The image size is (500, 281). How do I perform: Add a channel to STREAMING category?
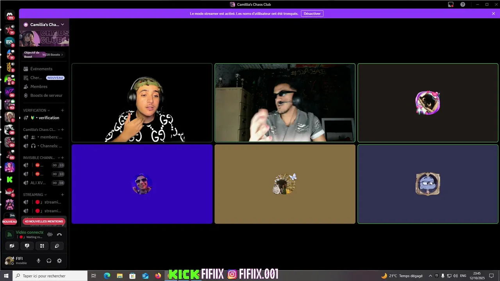62,195
